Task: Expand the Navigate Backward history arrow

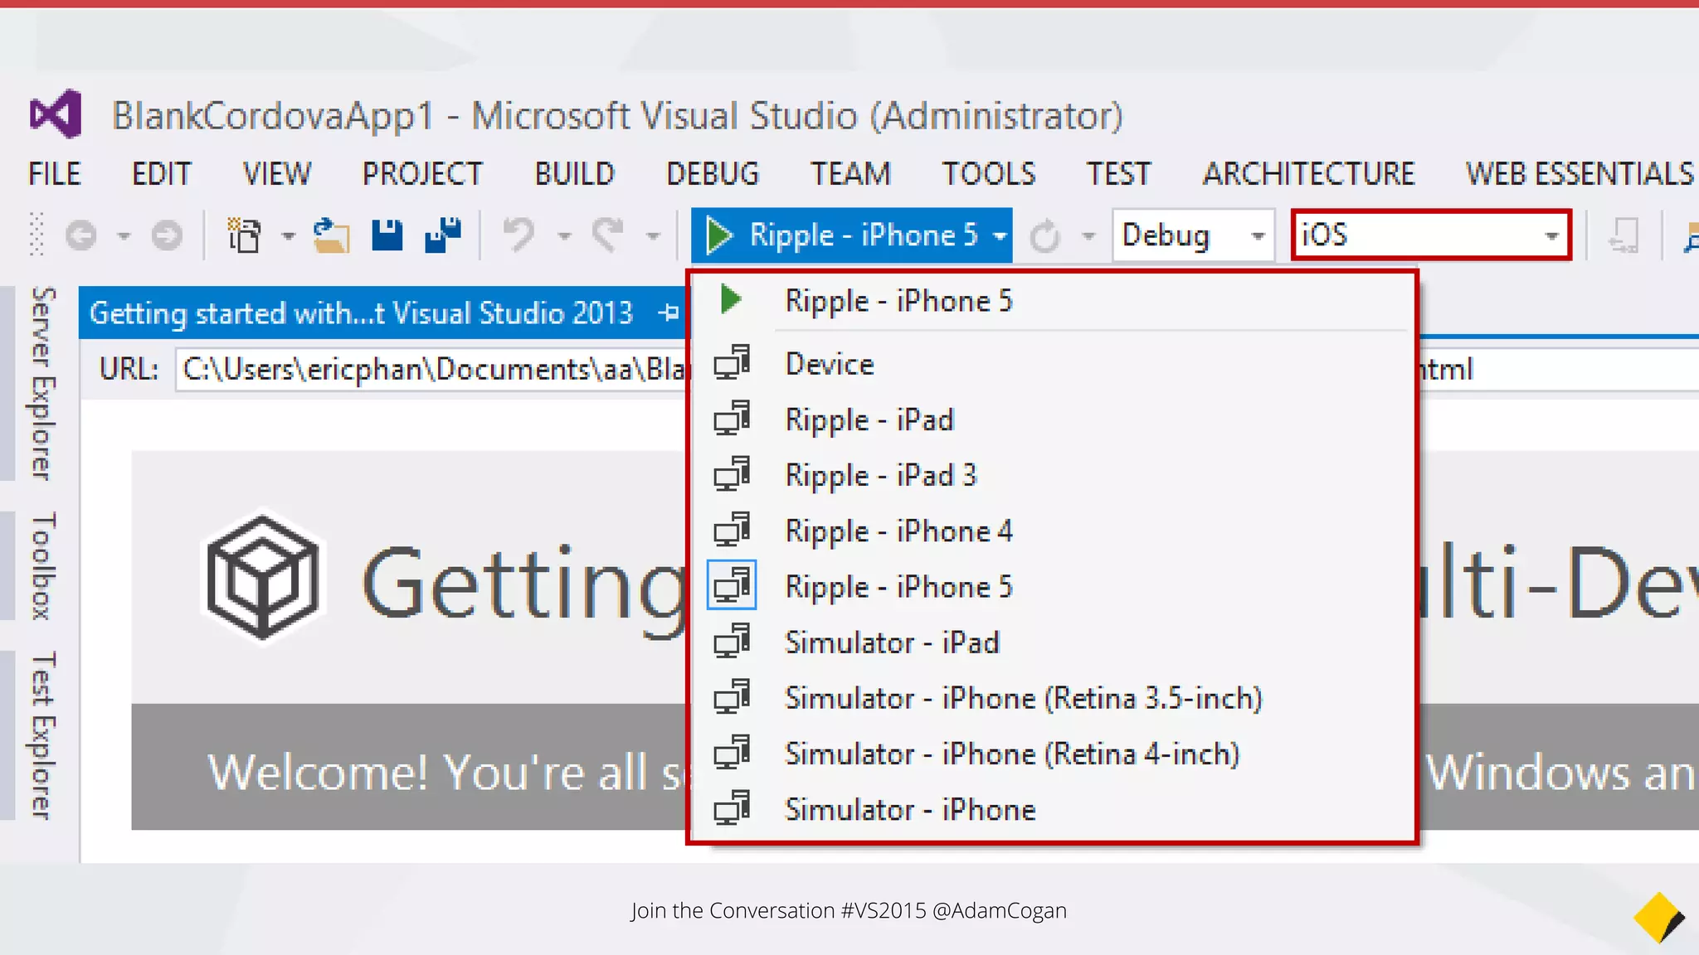Action: pyautogui.click(x=124, y=236)
